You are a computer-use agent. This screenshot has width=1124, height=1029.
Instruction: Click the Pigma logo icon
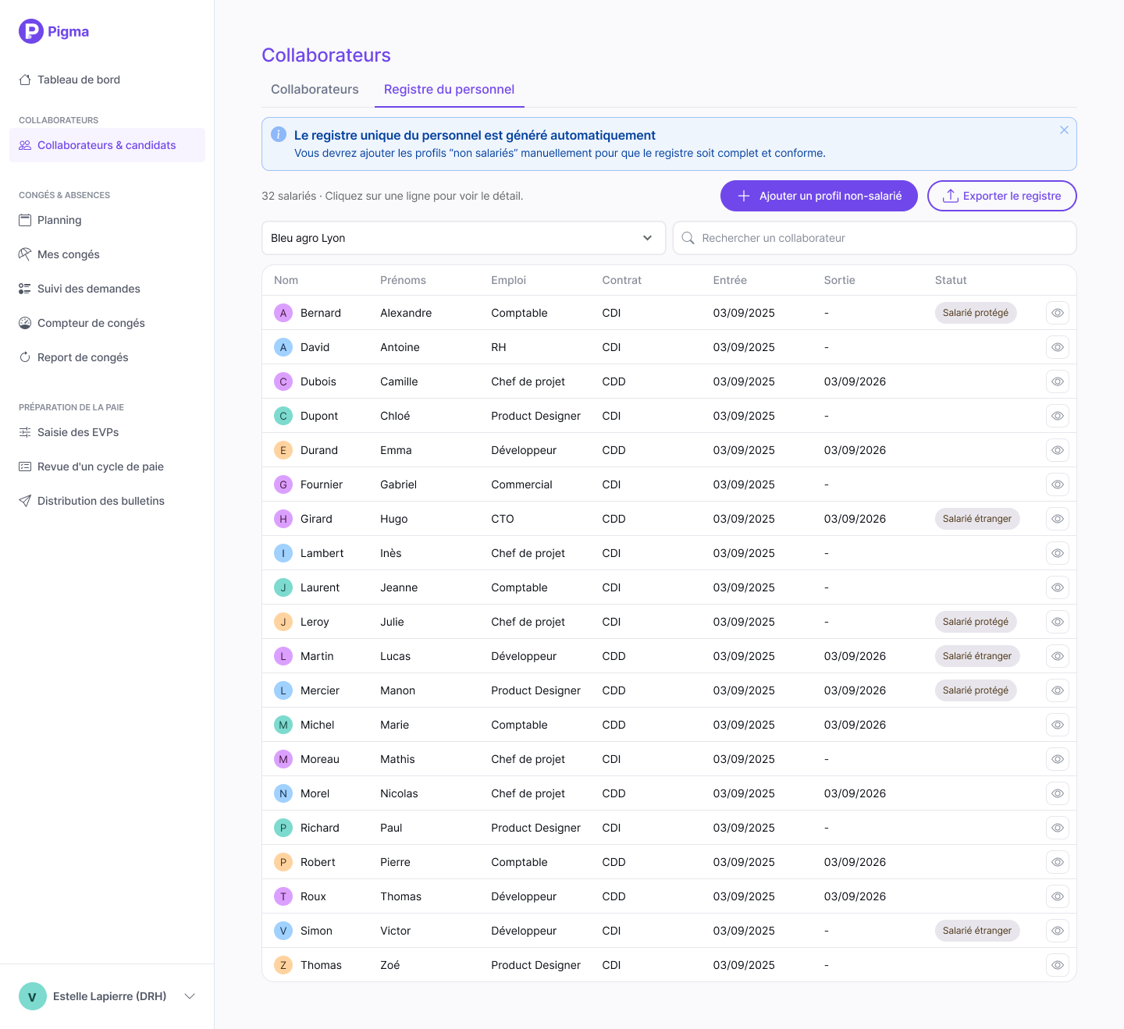pos(31,31)
